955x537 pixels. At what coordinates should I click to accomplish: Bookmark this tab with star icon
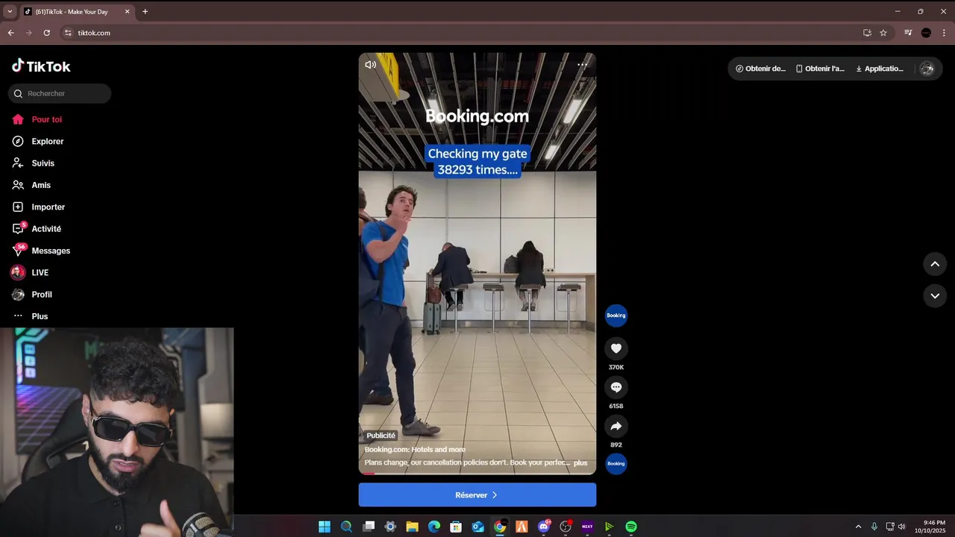pyautogui.click(x=883, y=33)
